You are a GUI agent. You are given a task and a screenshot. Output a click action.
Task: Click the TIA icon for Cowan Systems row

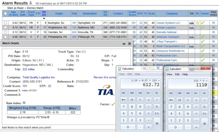click(x=191, y=23)
